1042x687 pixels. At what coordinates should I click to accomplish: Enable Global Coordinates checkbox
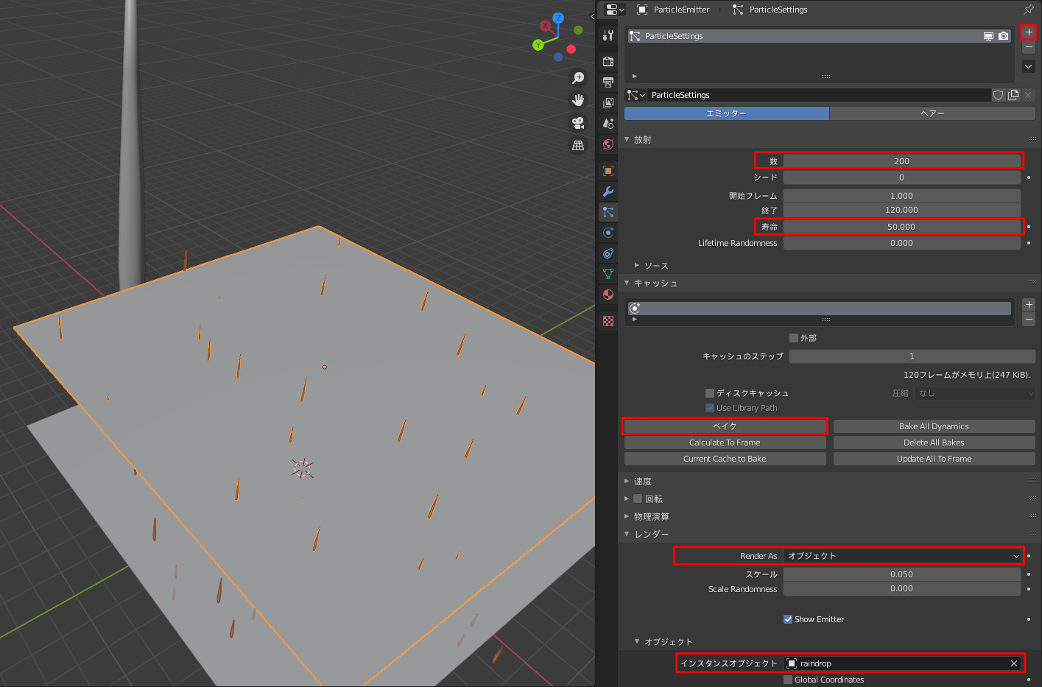pos(788,680)
